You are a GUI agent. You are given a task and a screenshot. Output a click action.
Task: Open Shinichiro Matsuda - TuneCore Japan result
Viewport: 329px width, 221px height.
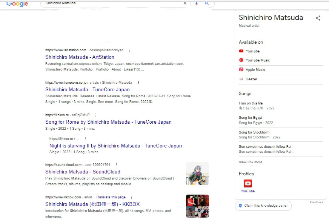click(88, 89)
